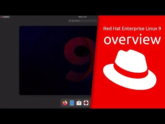165x124 pixels.
Task: Open Firefox from the dash
Action: click(65, 103)
